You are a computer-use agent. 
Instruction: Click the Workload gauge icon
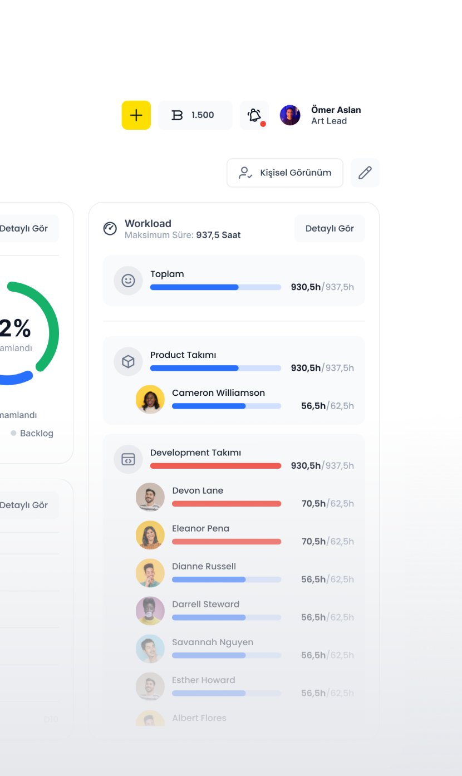coord(110,228)
